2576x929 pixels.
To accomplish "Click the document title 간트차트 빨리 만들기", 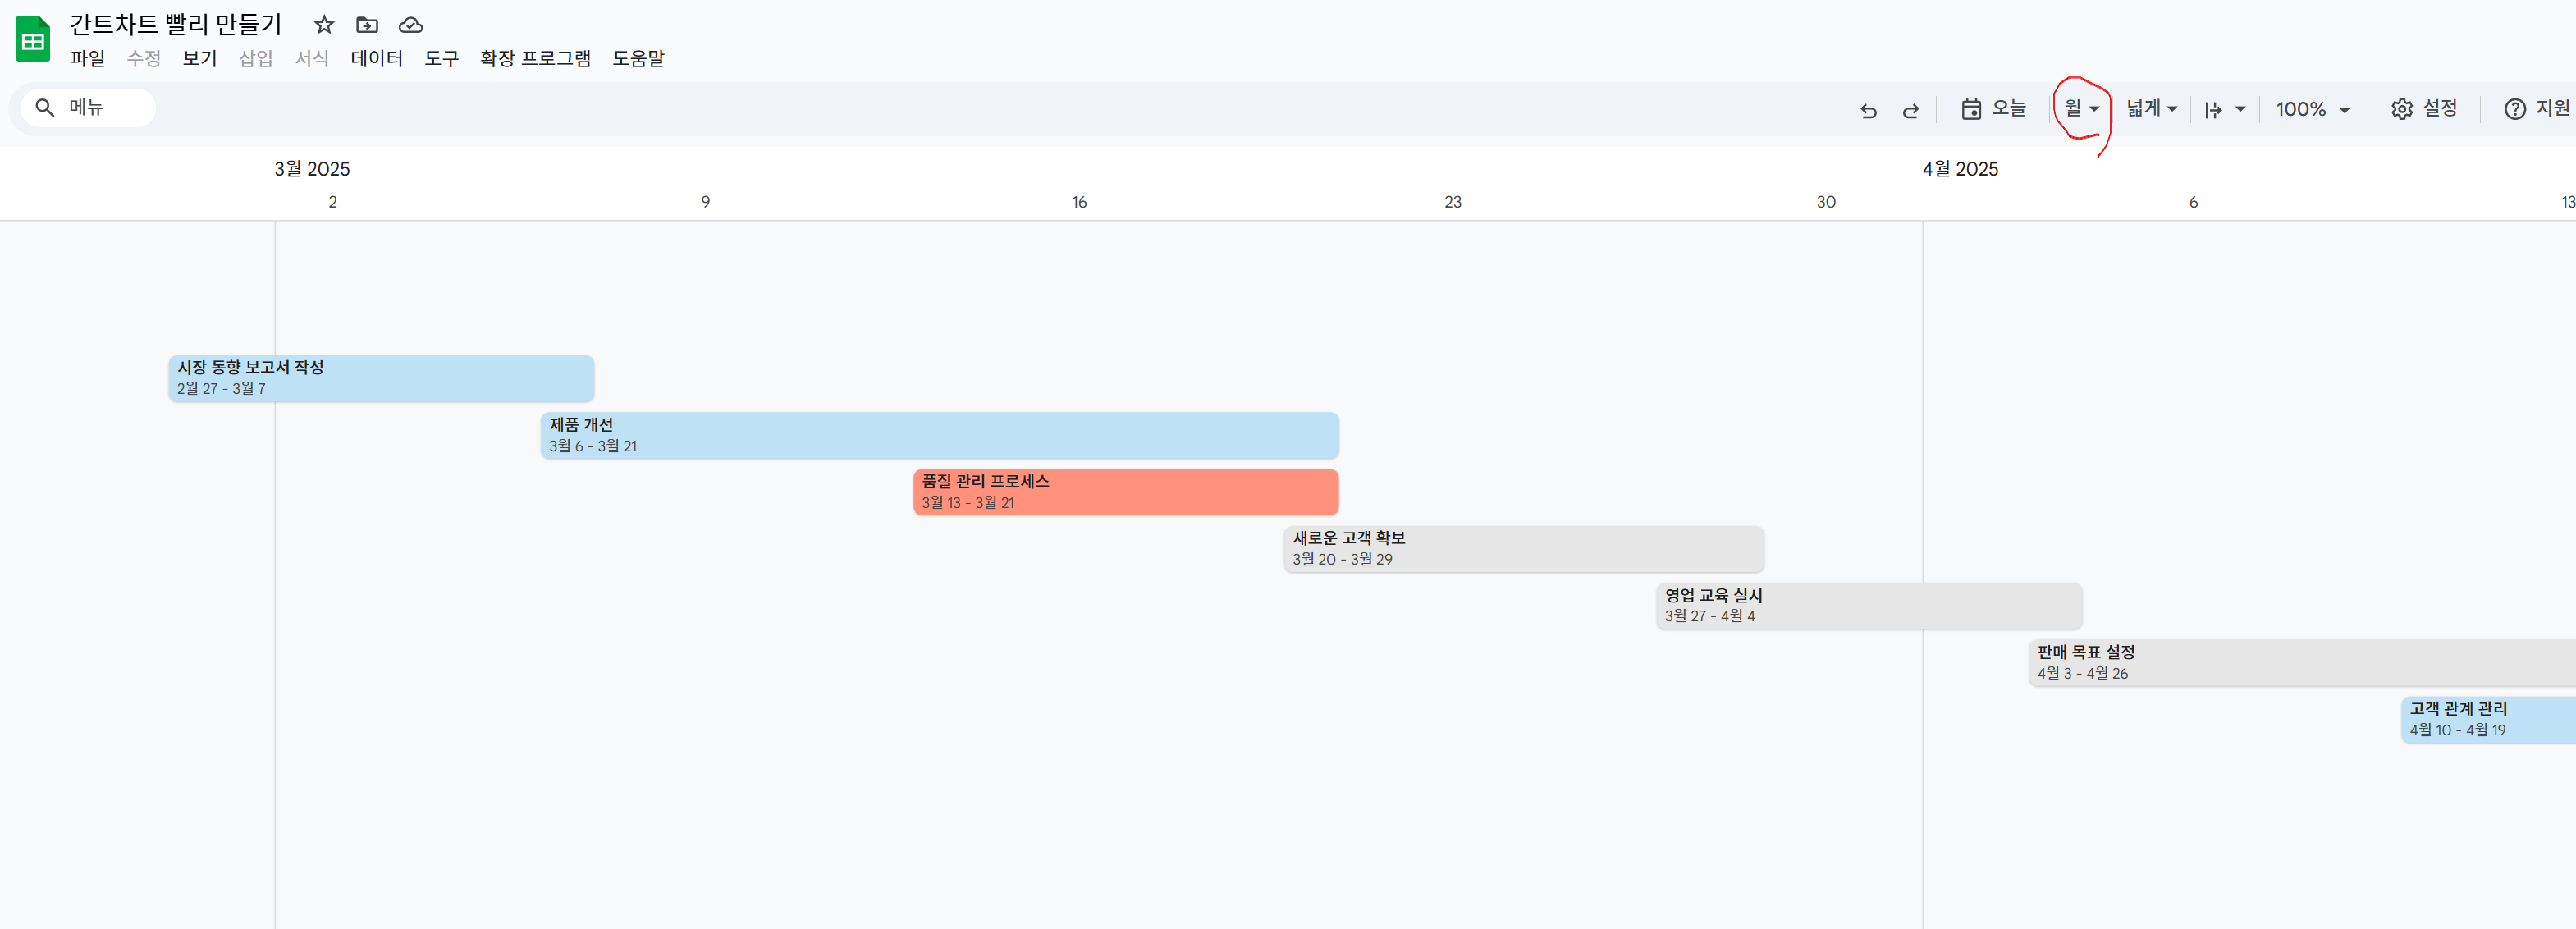I will tap(176, 24).
